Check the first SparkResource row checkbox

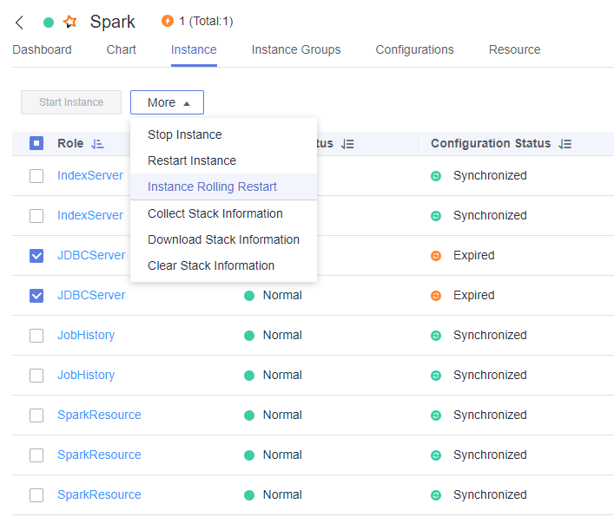pos(36,415)
